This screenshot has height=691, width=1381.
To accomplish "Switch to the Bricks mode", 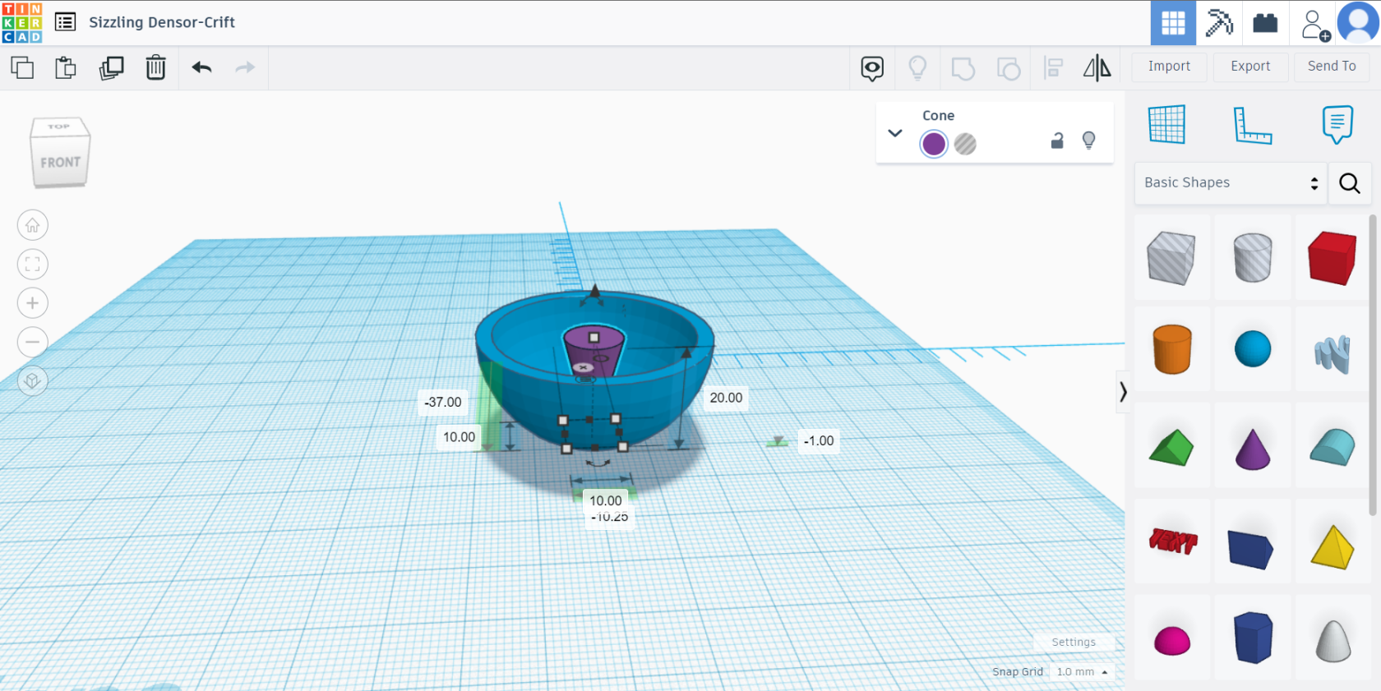I will click(1265, 23).
